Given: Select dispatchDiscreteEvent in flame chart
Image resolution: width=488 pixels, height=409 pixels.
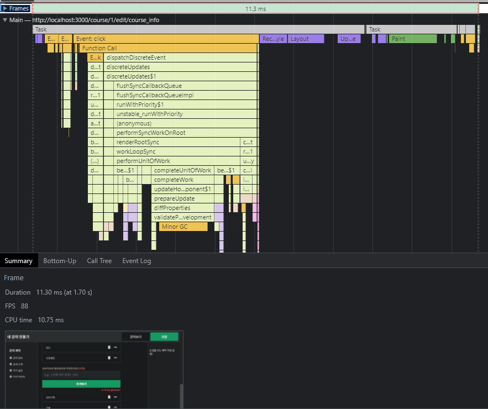Looking at the screenshot, I should pyautogui.click(x=181, y=57).
